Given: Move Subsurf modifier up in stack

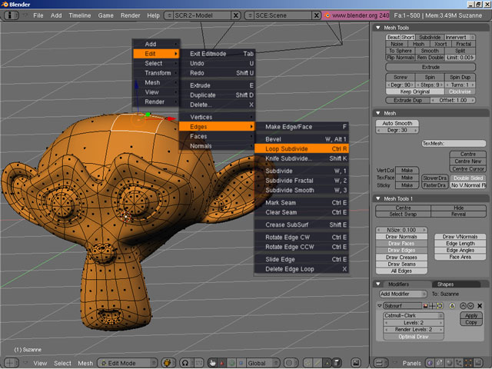Looking at the screenshot, I should pos(463,306).
